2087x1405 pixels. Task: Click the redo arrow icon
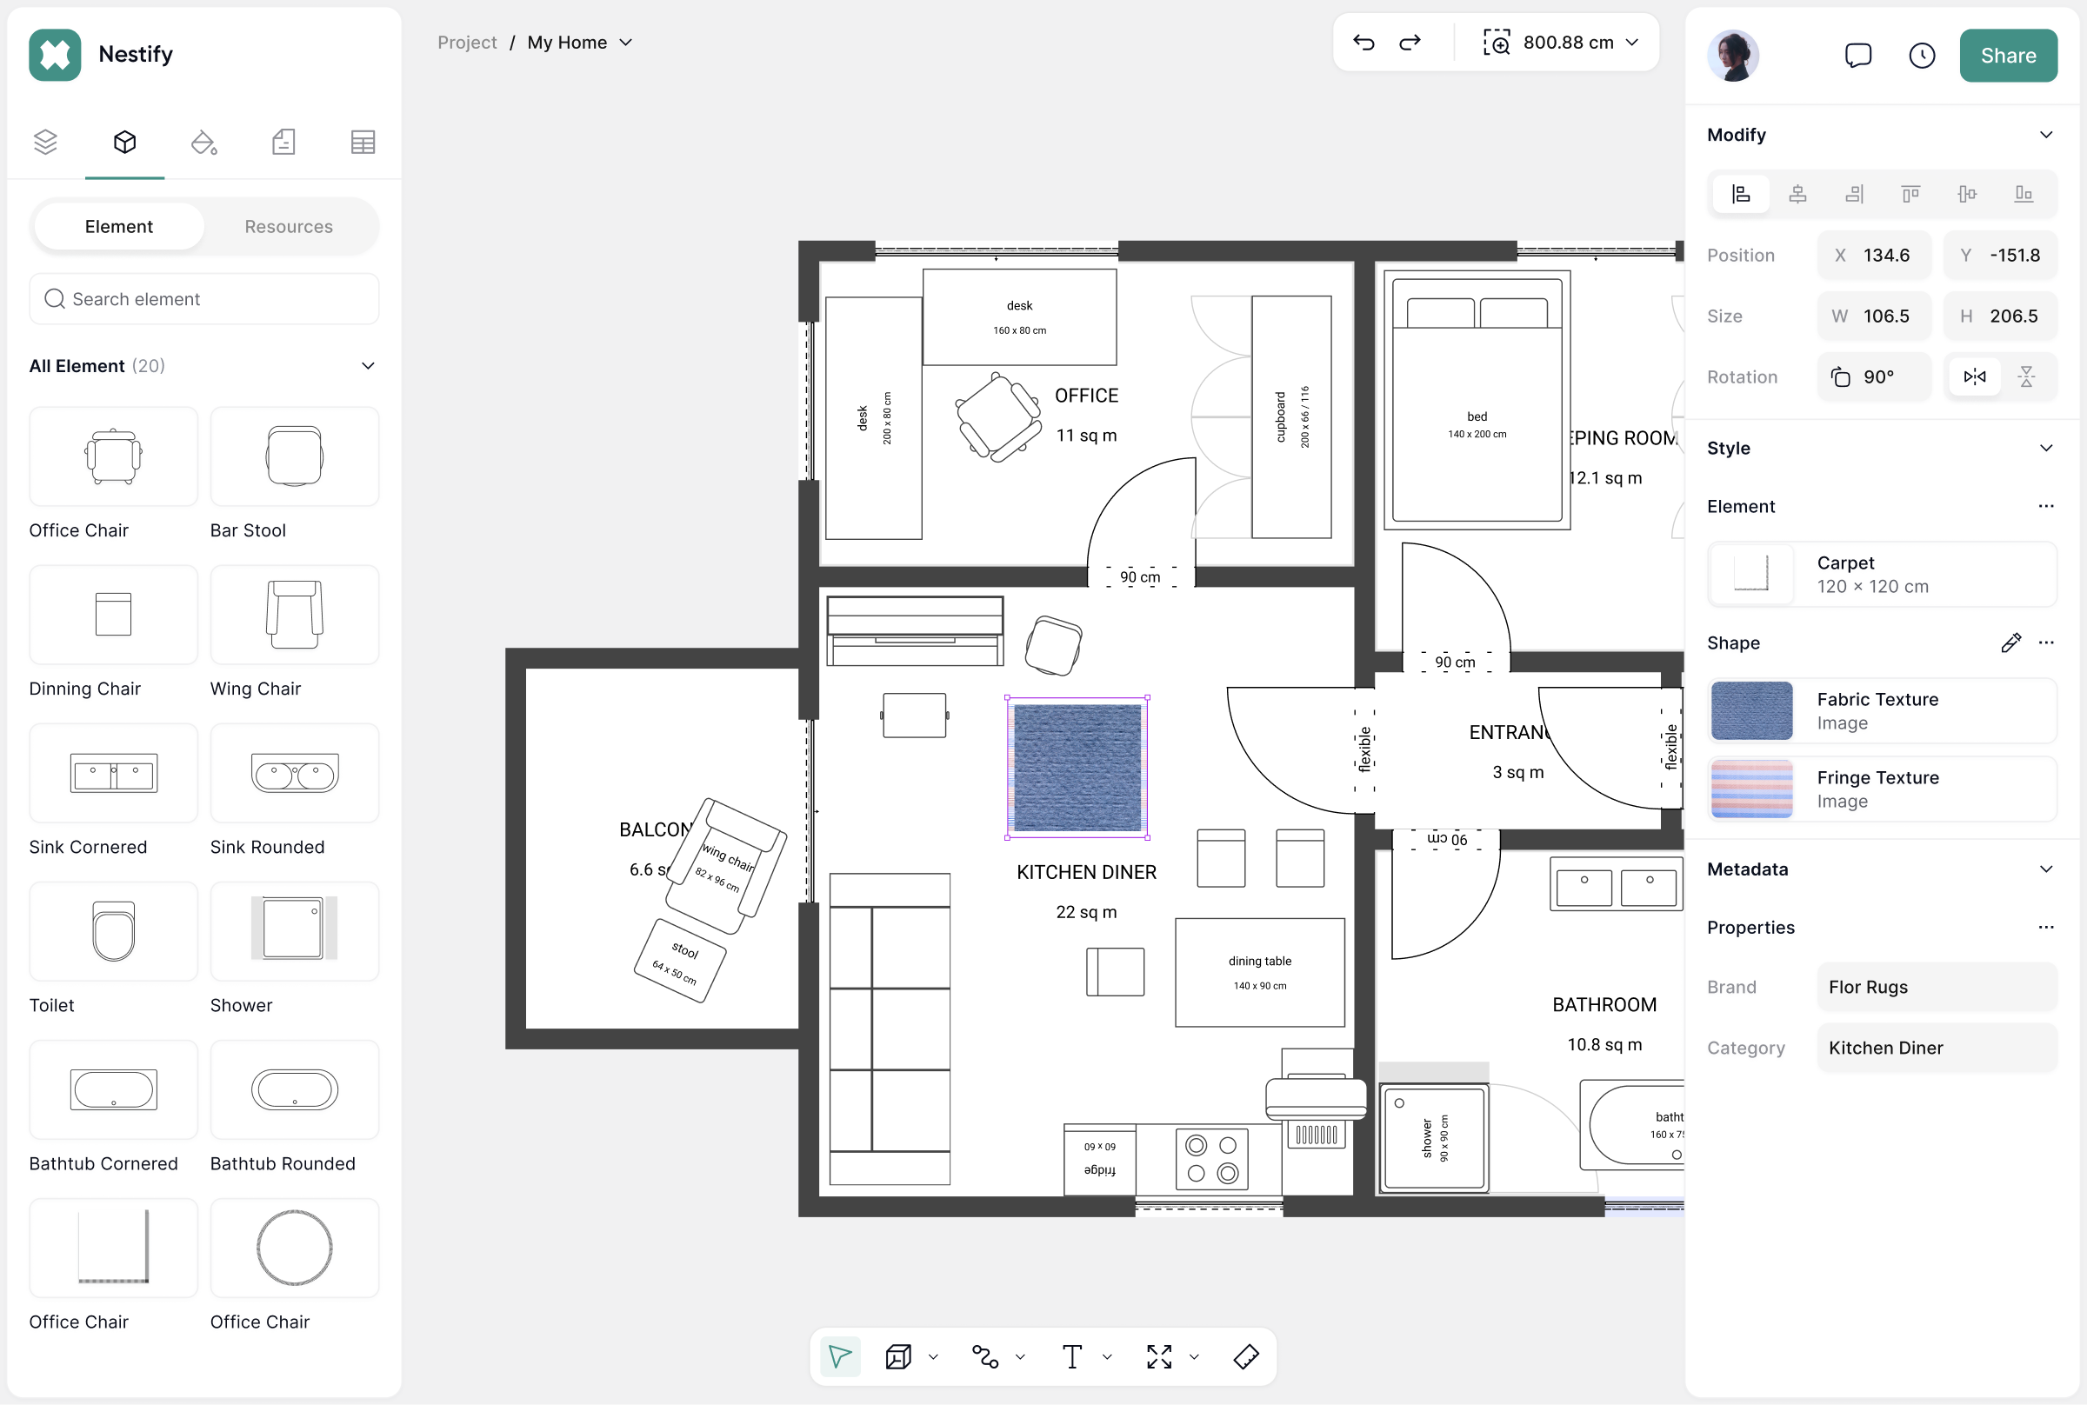1410,42
